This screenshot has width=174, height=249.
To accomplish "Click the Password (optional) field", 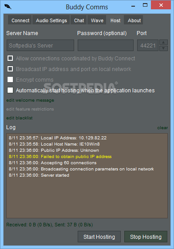I will pyautogui.click(x=106, y=45).
